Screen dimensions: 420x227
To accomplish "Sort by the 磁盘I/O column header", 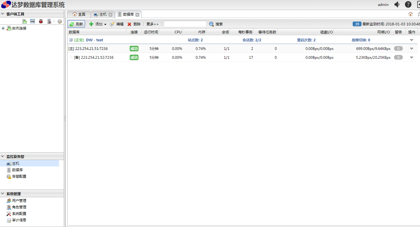I will (306, 32).
